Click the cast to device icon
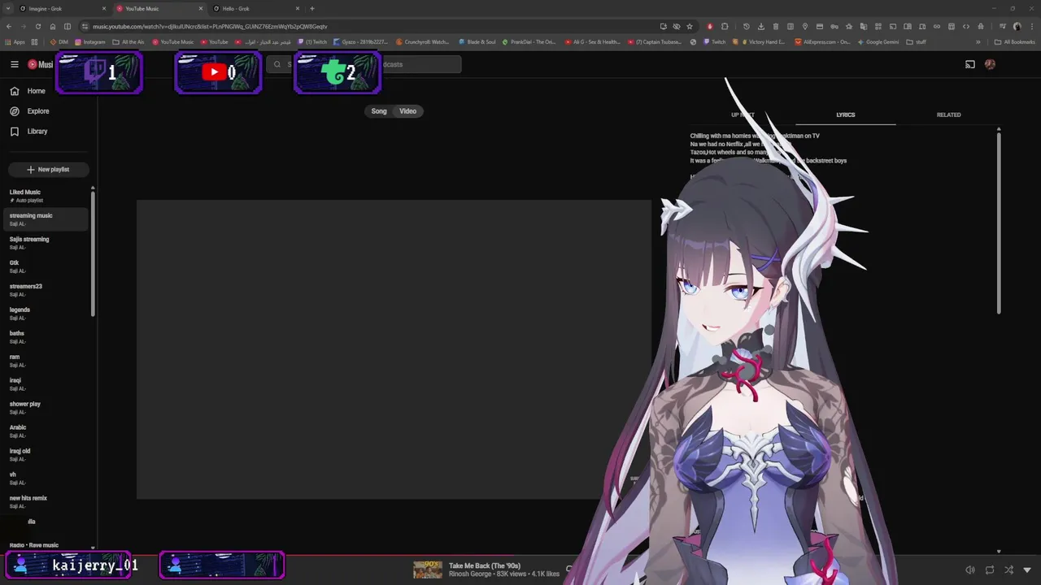1041x585 pixels. pos(969,64)
